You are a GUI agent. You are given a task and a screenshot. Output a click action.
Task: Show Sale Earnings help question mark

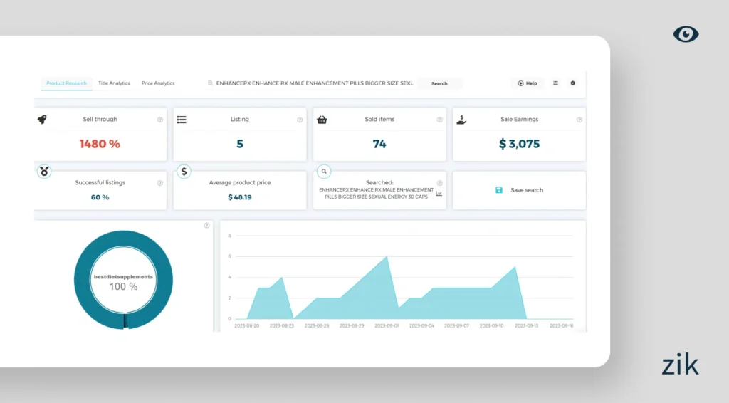[579, 120]
